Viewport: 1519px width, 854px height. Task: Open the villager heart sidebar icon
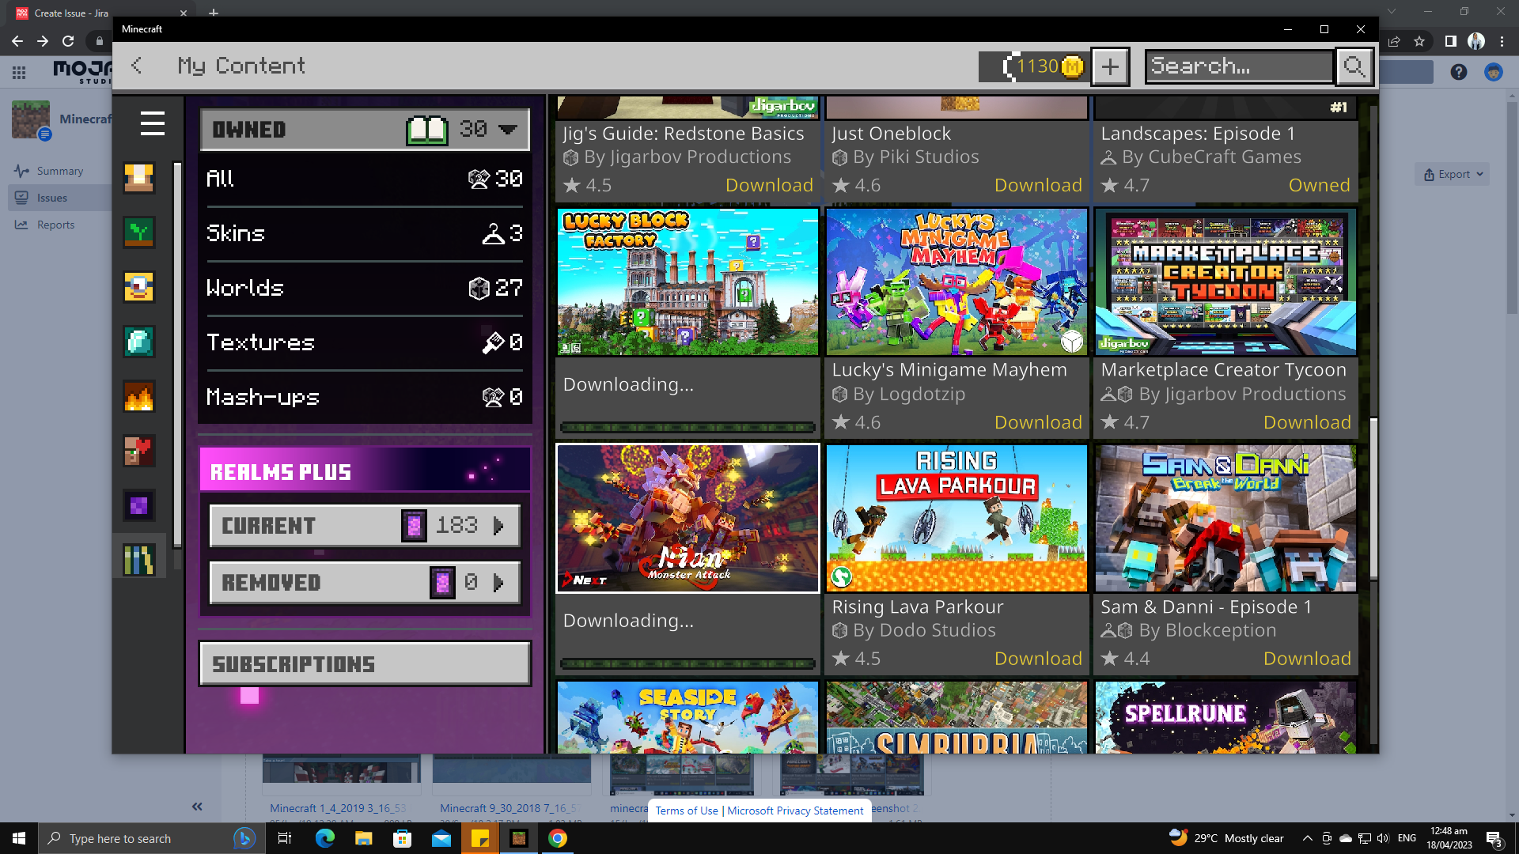point(138,451)
